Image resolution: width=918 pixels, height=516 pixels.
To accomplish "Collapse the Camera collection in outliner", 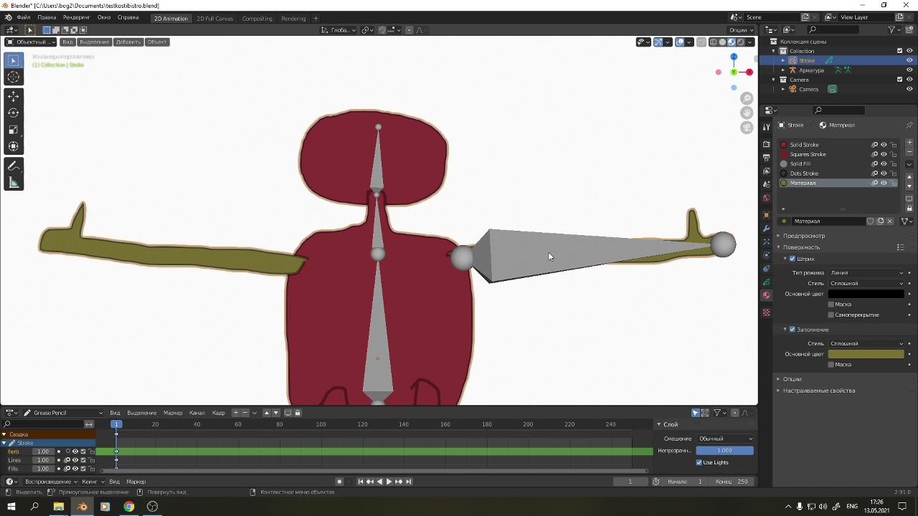I will click(x=774, y=80).
